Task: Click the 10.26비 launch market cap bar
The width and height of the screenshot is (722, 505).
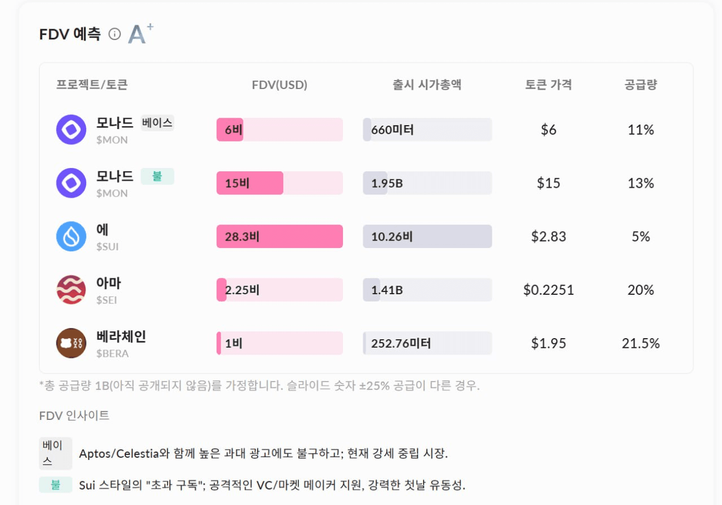Action: (x=427, y=237)
